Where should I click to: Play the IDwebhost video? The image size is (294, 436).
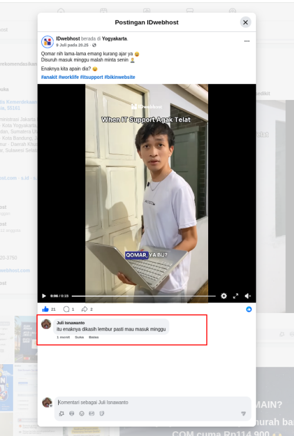pyautogui.click(x=44, y=296)
